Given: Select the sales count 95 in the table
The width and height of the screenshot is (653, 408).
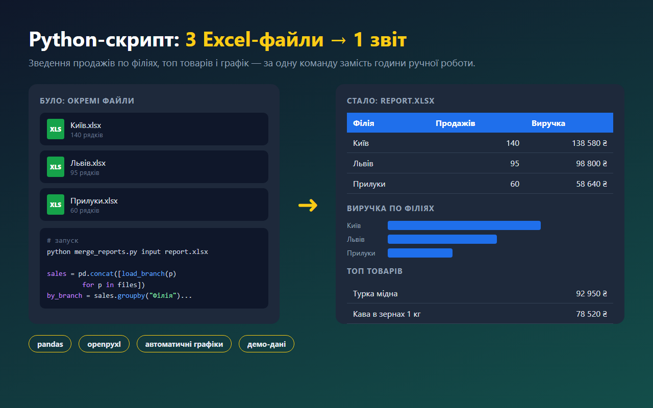Looking at the screenshot, I should (x=515, y=164).
